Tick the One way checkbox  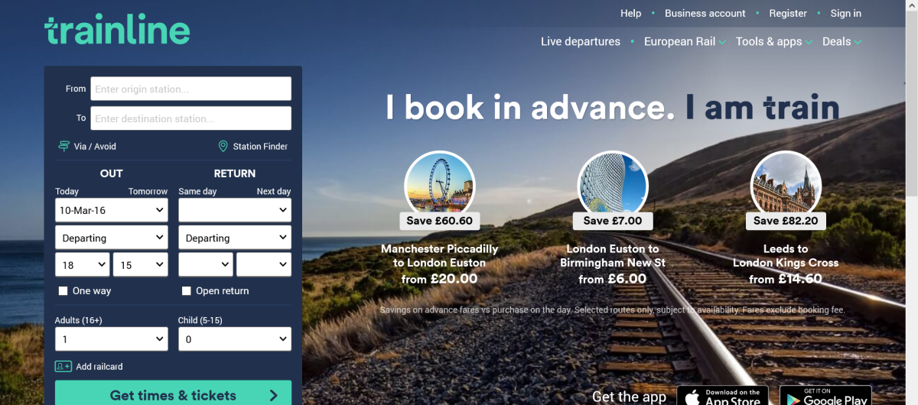[63, 291]
